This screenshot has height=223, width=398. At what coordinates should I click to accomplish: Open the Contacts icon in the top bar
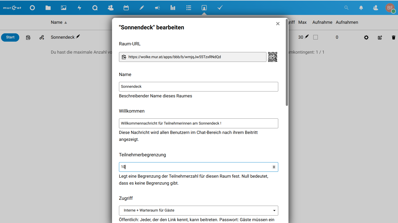point(376,8)
